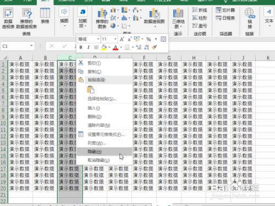Open the Name Box C1 dropdown arrow
Viewport: 275px width, 206px height.
click(x=31, y=46)
